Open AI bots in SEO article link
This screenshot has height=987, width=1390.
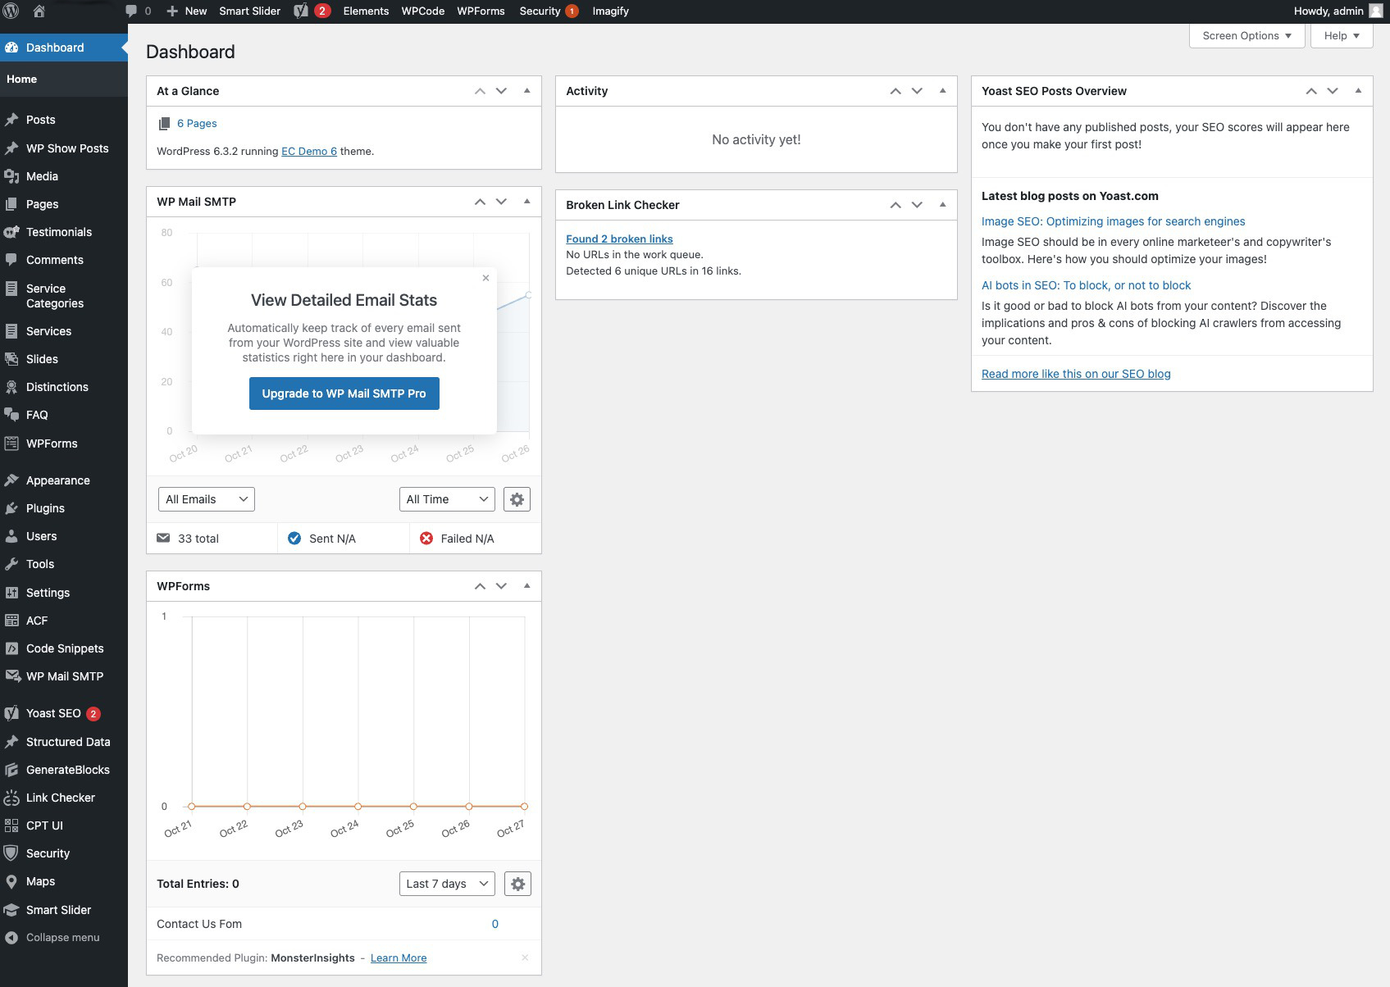1086,285
